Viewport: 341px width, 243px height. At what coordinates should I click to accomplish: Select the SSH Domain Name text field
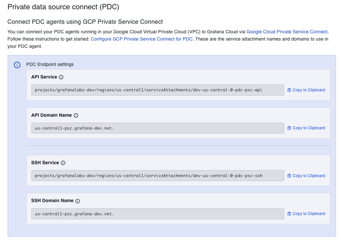point(157,214)
